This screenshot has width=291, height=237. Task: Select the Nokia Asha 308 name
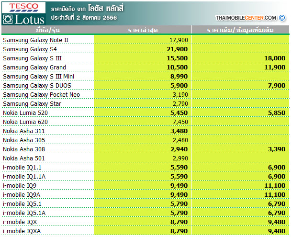tap(24, 149)
